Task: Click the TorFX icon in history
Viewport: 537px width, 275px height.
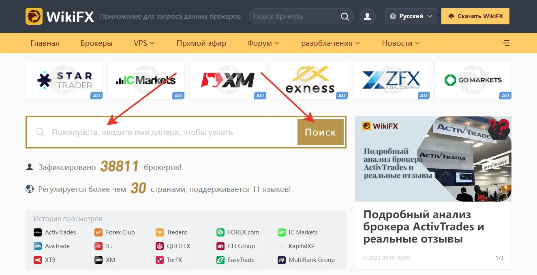Action: [160, 260]
